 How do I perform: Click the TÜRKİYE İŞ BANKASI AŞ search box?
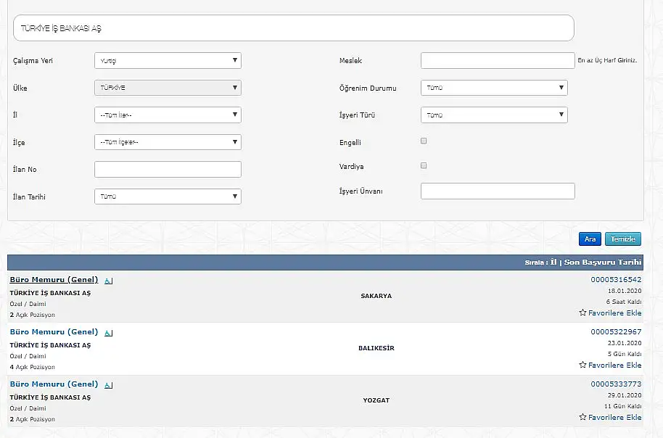click(294, 28)
